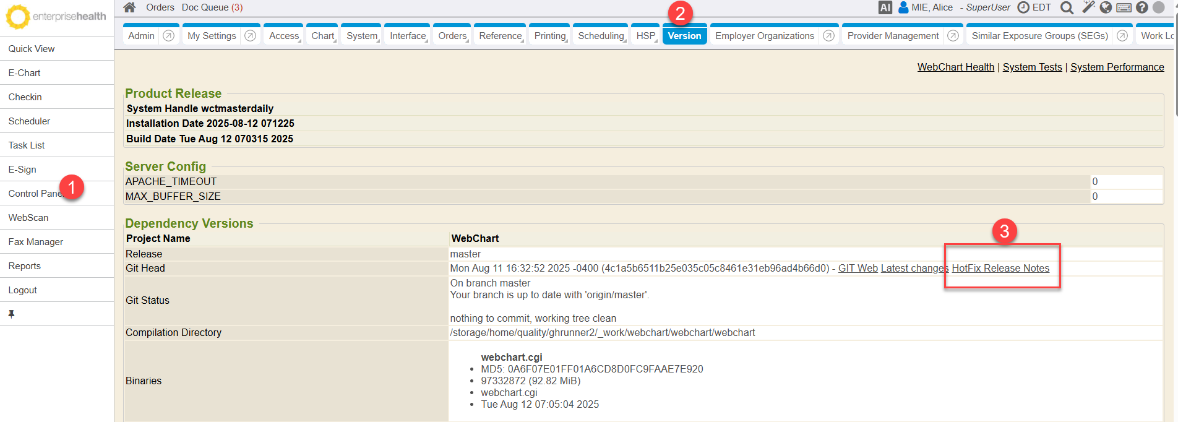
Task: Go to the Home icon
Action: (129, 7)
